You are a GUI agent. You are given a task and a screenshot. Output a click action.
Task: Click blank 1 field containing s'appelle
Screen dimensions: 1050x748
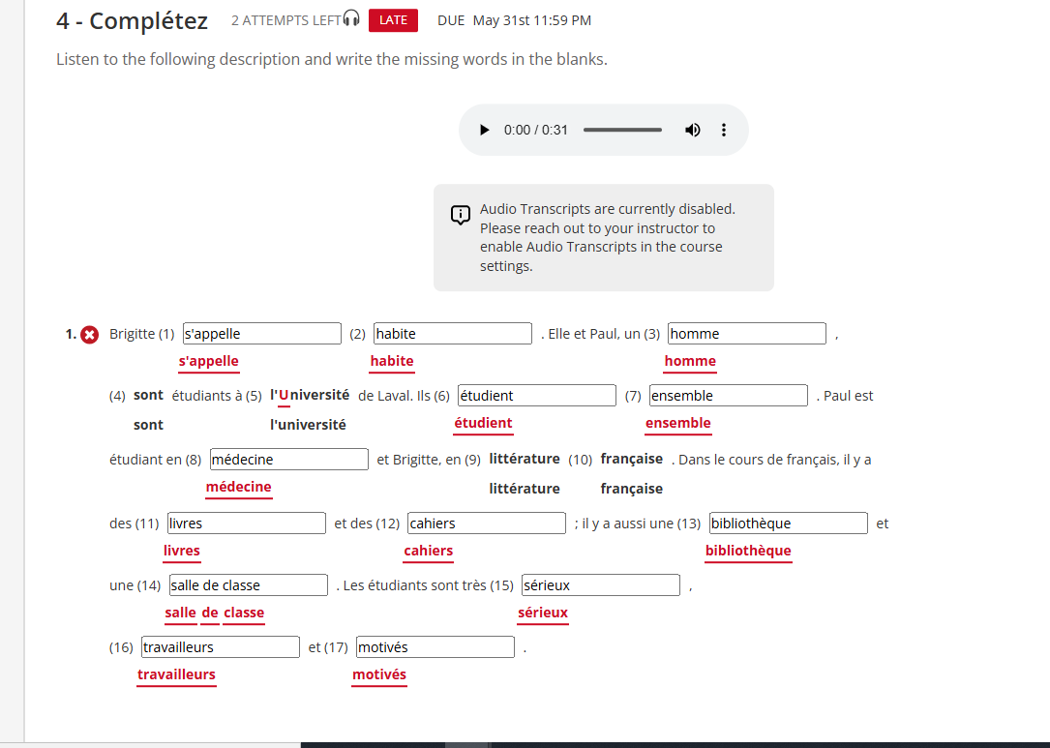click(262, 334)
